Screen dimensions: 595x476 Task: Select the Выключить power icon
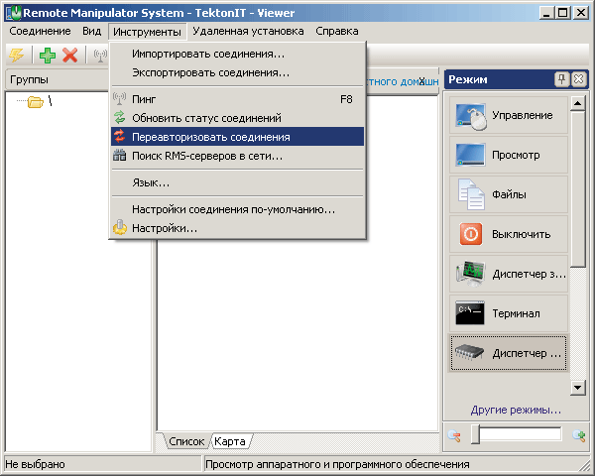coord(471,234)
